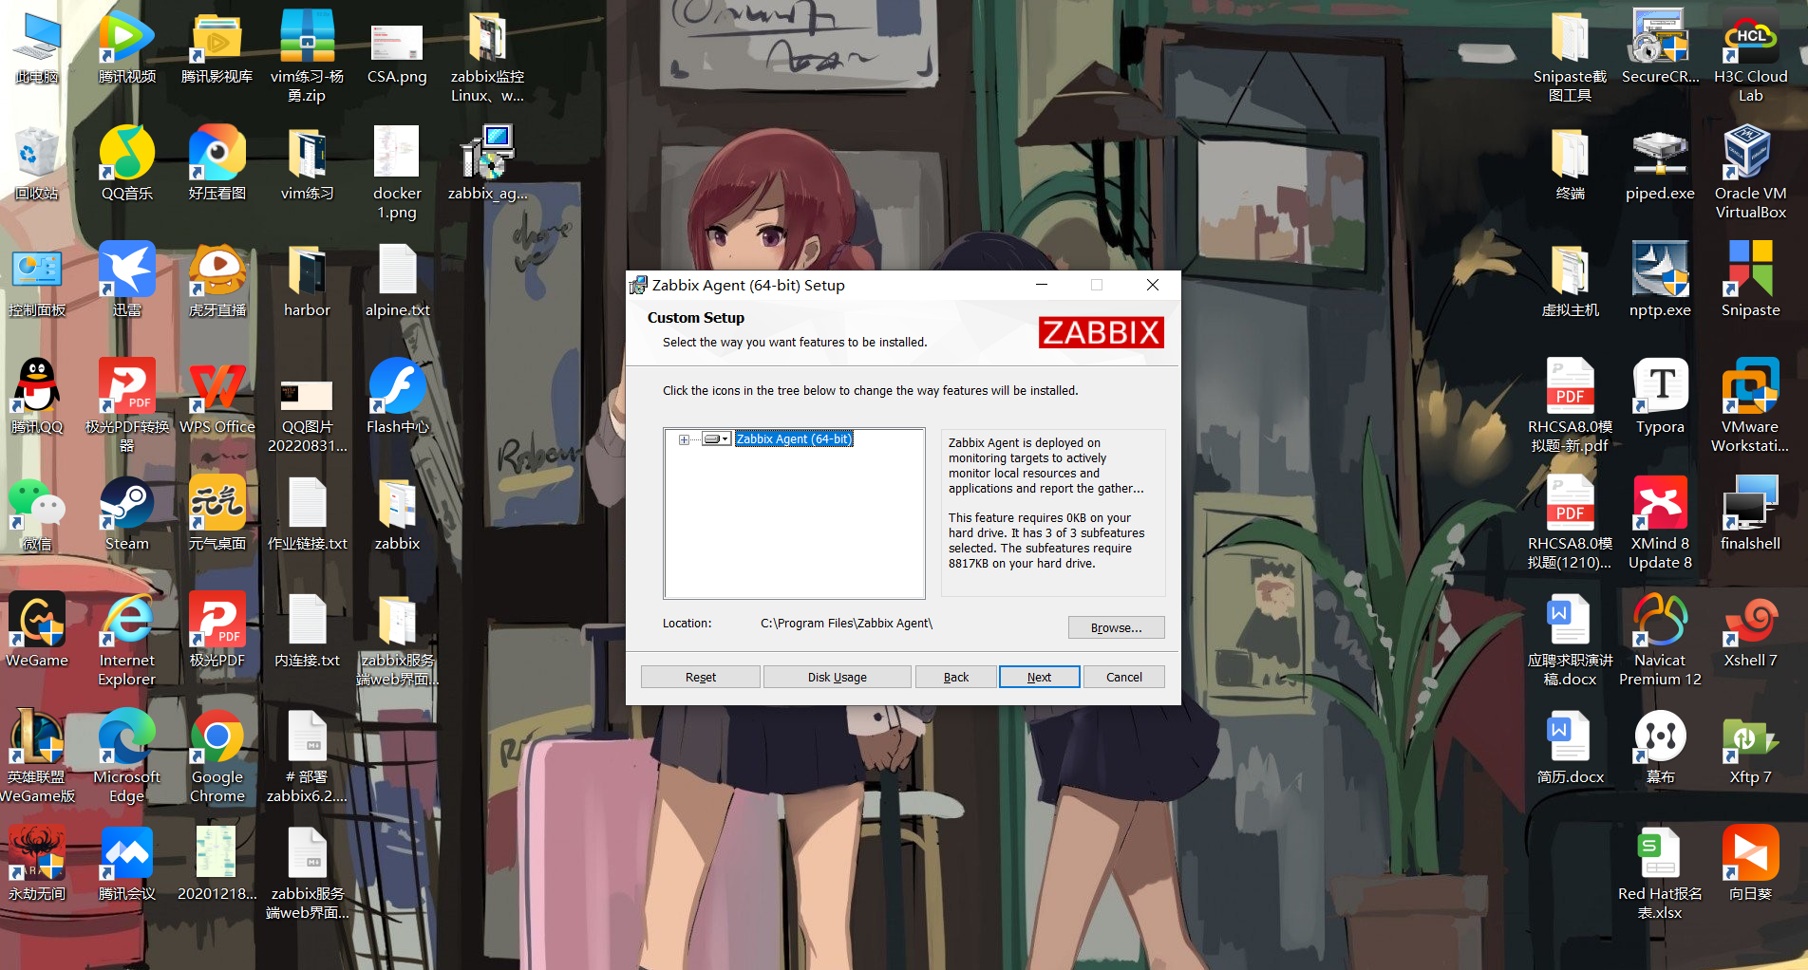The width and height of the screenshot is (1808, 970).
Task: Select the VMware Workstation icon
Action: (x=1750, y=406)
